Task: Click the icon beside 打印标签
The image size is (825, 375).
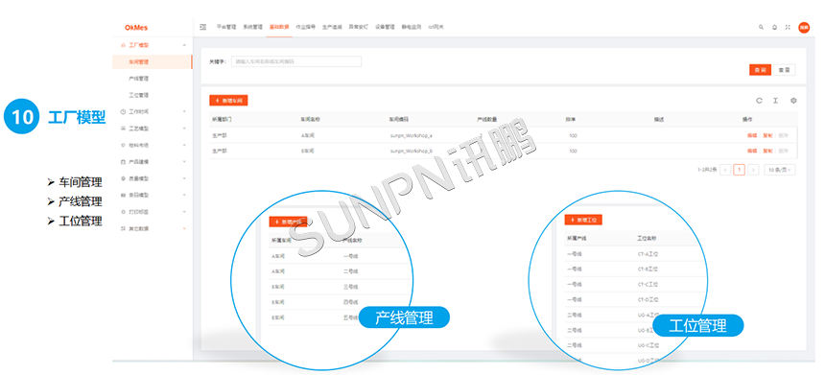Action: (123, 211)
